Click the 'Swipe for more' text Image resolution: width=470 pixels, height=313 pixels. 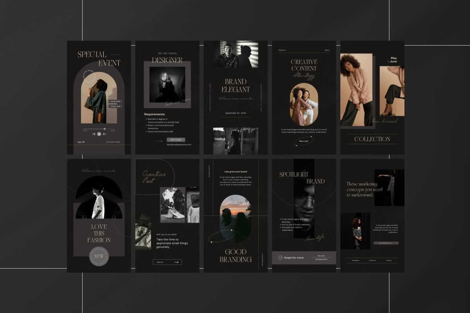pos(294,258)
